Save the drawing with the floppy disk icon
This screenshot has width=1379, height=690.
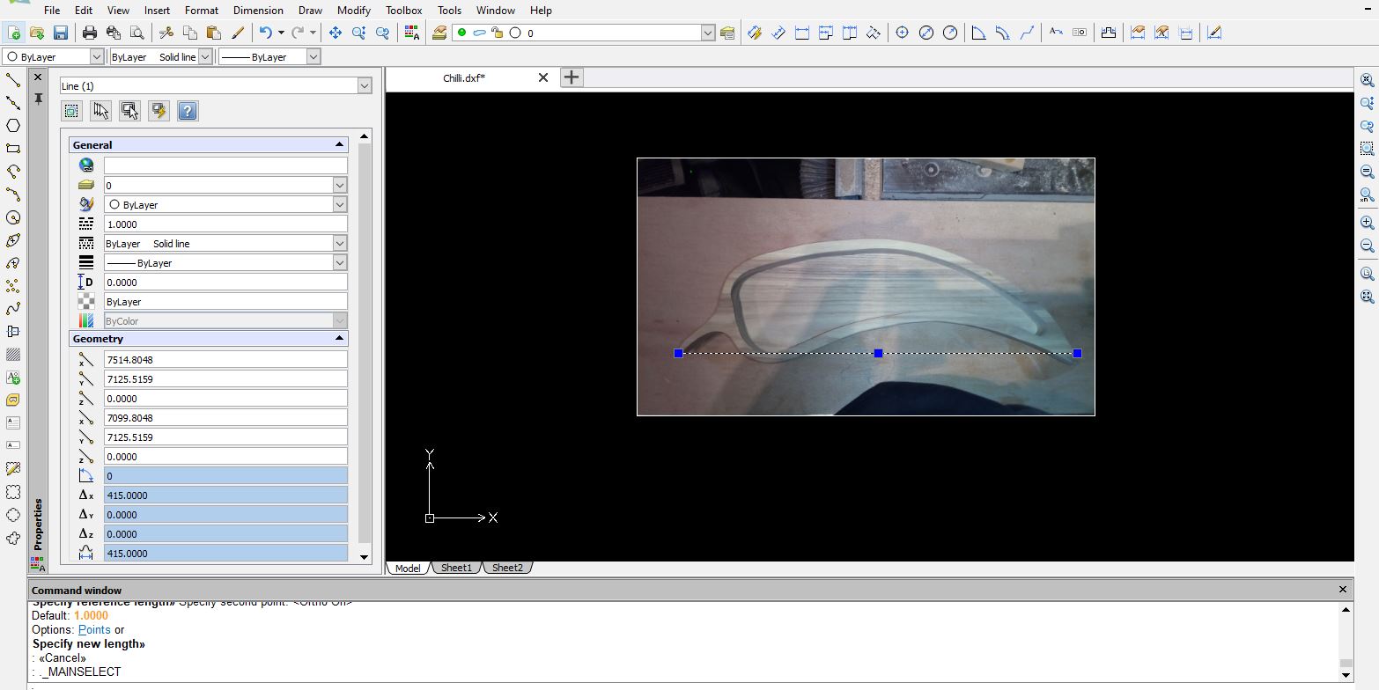click(x=61, y=33)
